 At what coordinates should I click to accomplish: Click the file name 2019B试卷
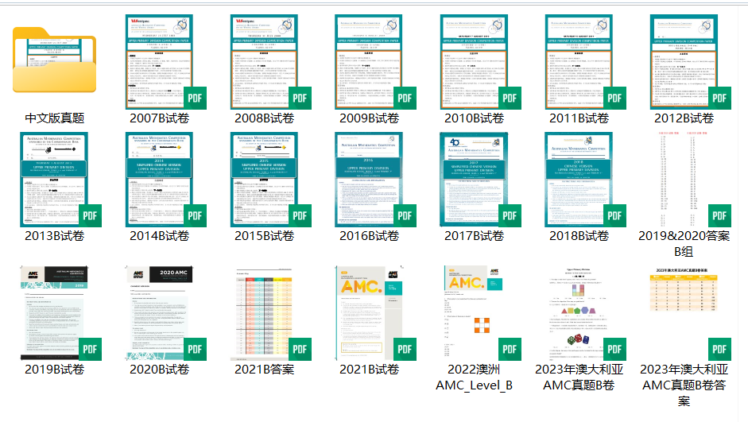(54, 370)
